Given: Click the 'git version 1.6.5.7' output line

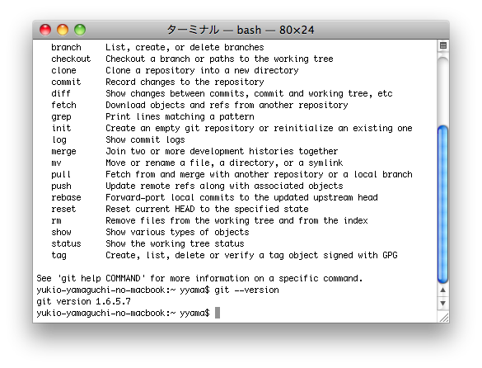Looking at the screenshot, I should 83,301.
